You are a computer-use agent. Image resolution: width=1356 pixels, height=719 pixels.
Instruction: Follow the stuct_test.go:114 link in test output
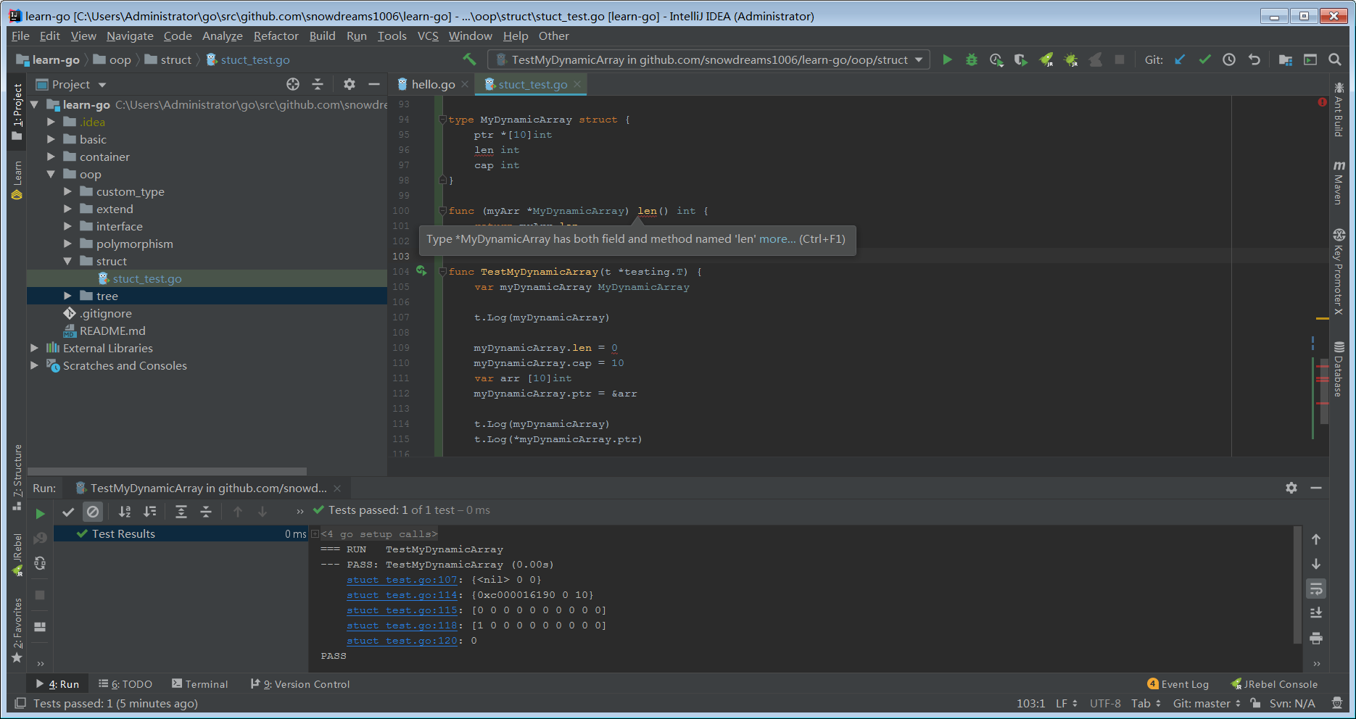(x=401, y=594)
